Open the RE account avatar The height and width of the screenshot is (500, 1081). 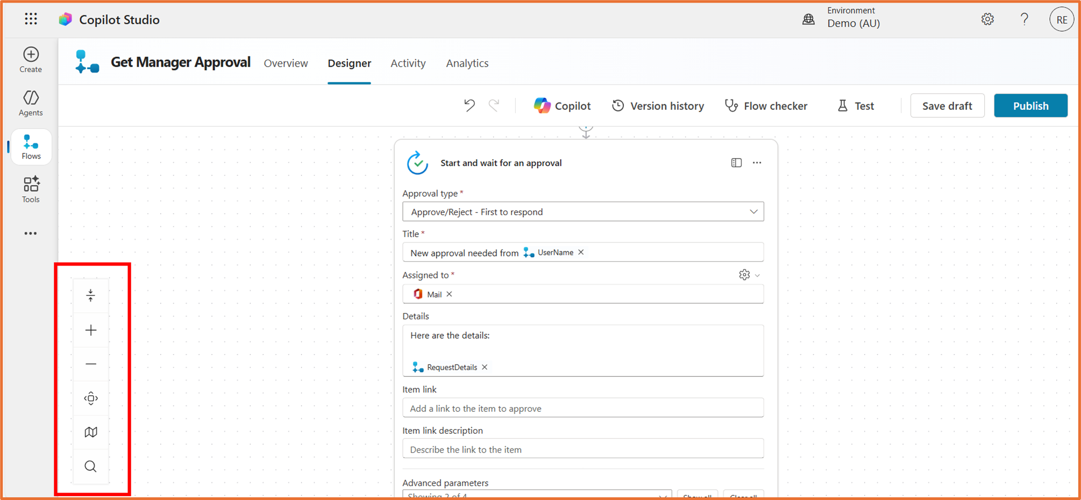coord(1061,20)
